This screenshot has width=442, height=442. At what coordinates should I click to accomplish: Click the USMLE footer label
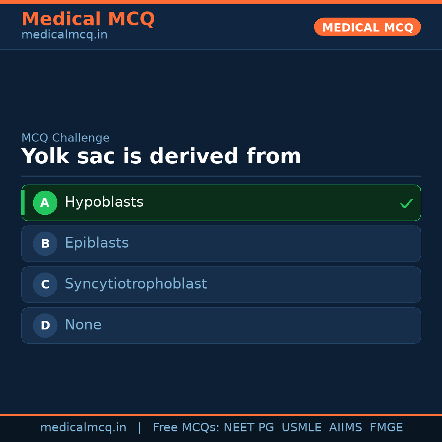click(302, 427)
